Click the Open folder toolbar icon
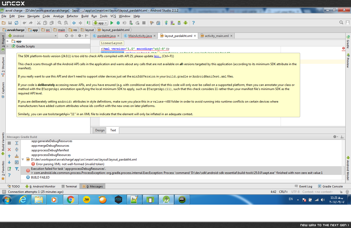Viewport: 351px width, 228px height. click(4, 23)
